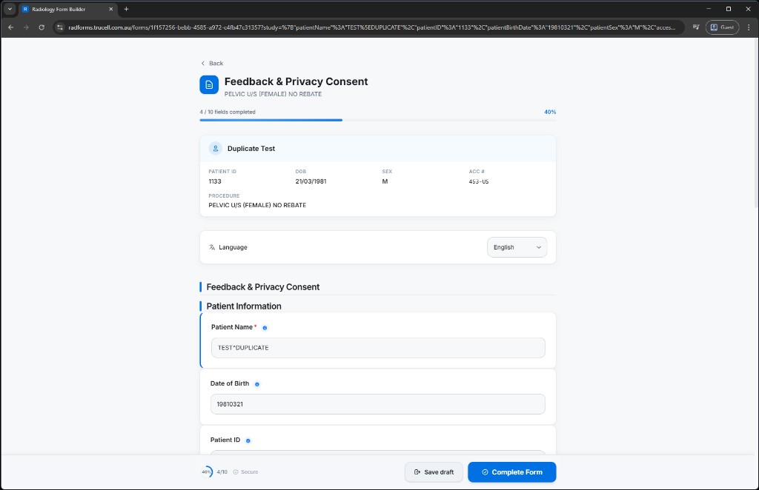Click the browser address bar URL

(x=371, y=27)
